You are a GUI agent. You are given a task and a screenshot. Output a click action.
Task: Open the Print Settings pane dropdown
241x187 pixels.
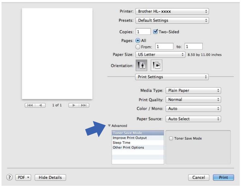click(x=172, y=77)
